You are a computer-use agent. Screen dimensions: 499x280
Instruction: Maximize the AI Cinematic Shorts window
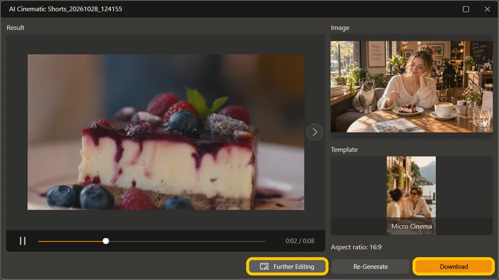click(x=466, y=9)
